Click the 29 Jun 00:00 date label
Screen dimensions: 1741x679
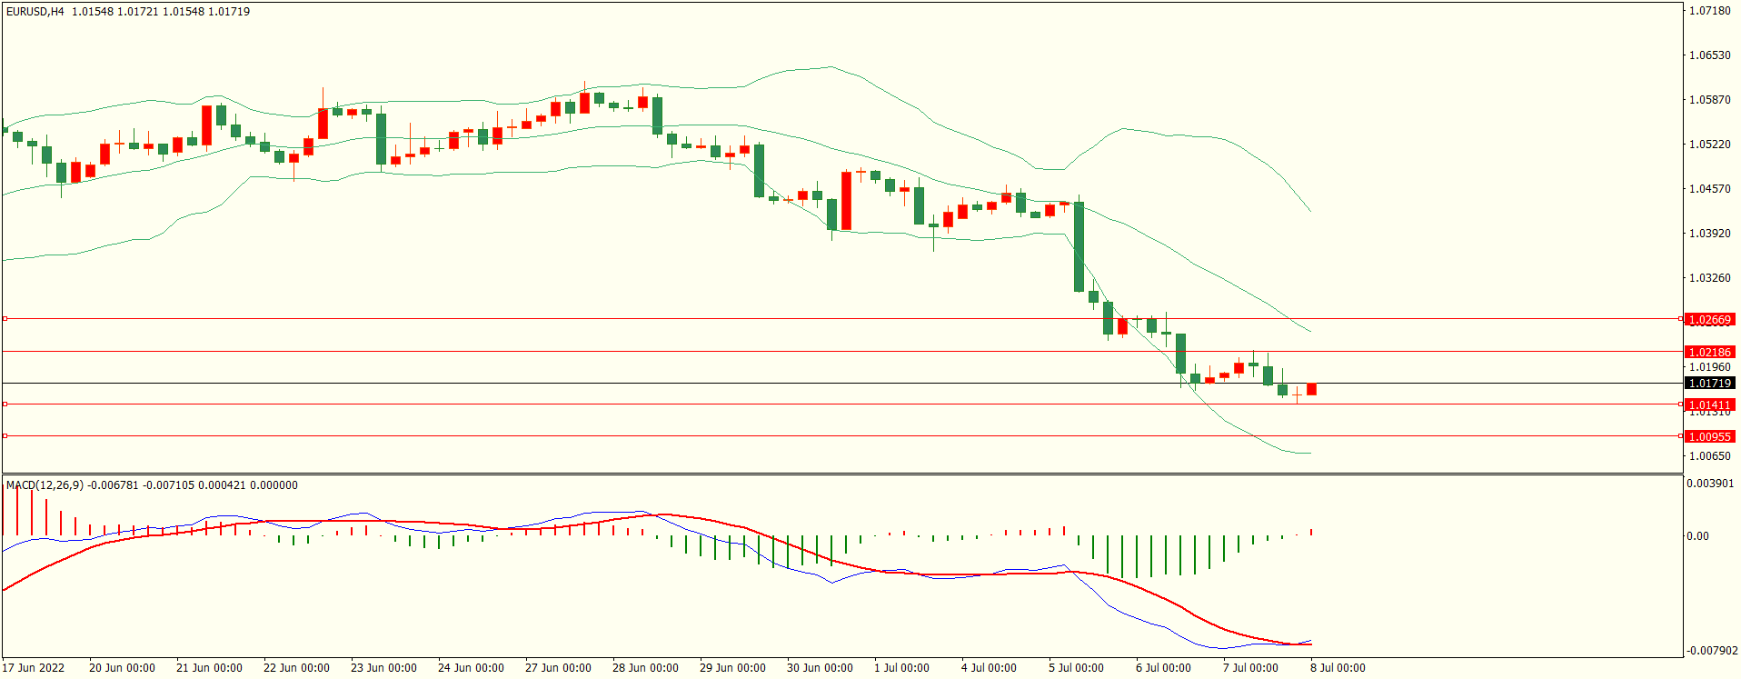[732, 668]
